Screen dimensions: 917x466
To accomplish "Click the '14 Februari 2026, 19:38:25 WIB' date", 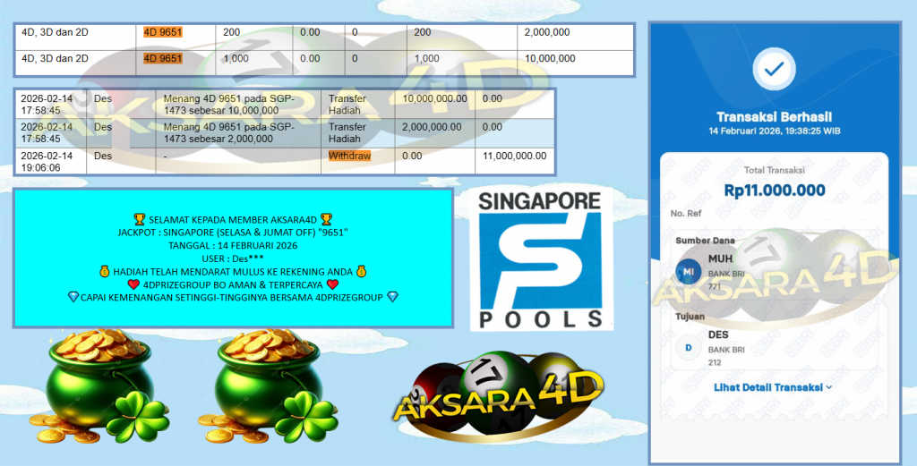I will point(774,131).
